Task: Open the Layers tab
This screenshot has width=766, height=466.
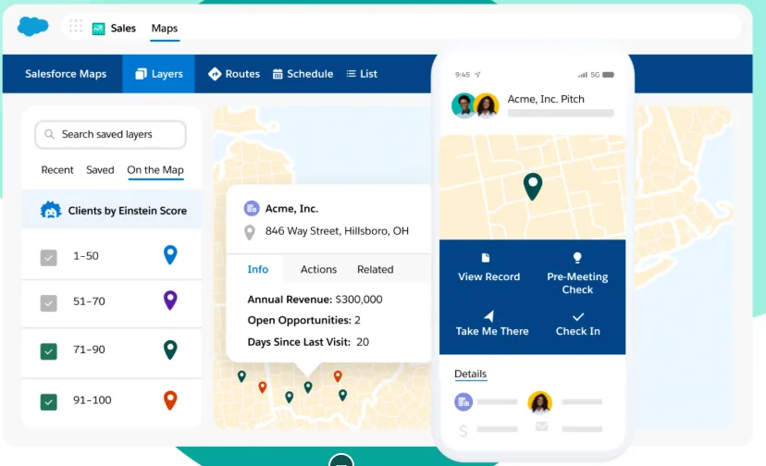Action: pos(159,74)
